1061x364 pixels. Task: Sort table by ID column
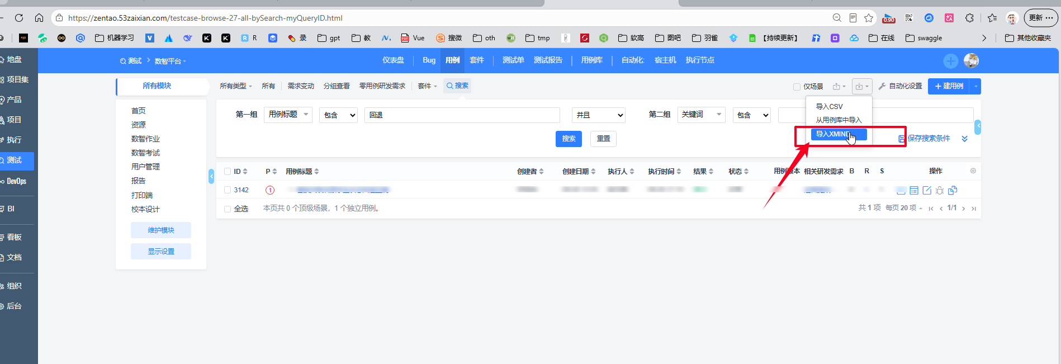point(240,172)
